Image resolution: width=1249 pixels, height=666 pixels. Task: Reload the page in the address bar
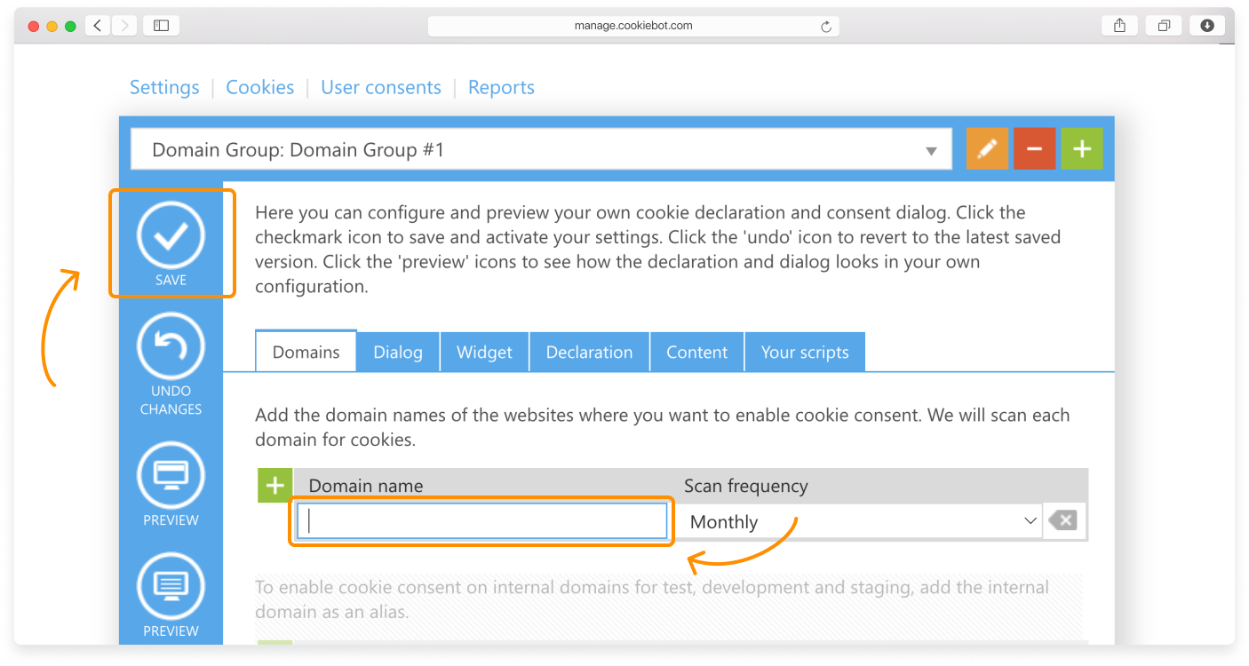coord(825,27)
